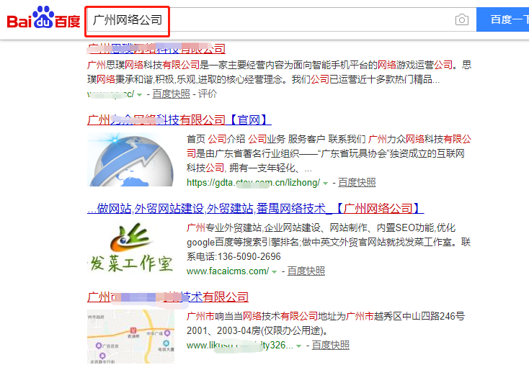Expand dropdown arrow after facaicms URL

[275, 272]
